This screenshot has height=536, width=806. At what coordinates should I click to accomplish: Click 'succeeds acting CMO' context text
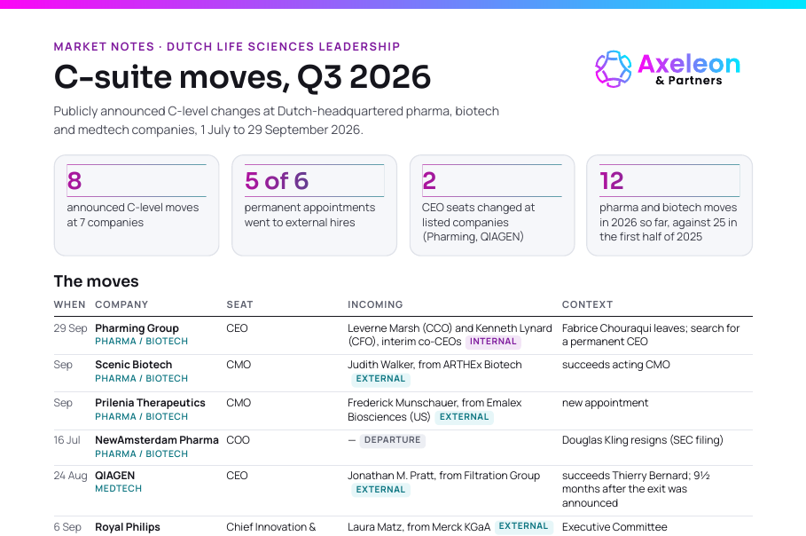click(x=616, y=365)
